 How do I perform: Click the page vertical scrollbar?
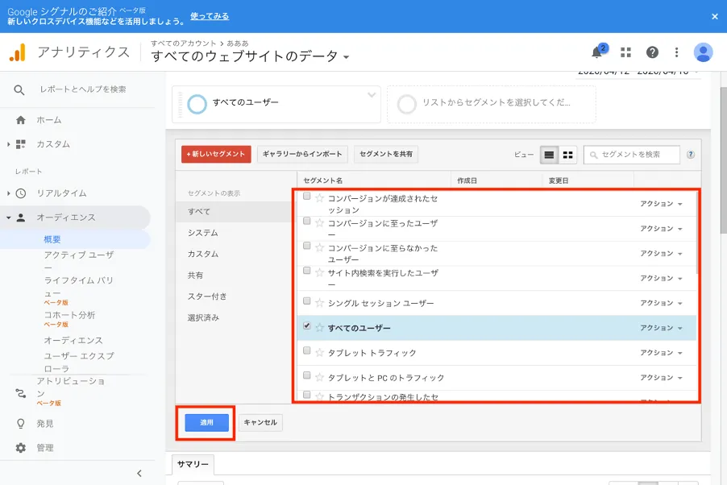click(x=723, y=160)
